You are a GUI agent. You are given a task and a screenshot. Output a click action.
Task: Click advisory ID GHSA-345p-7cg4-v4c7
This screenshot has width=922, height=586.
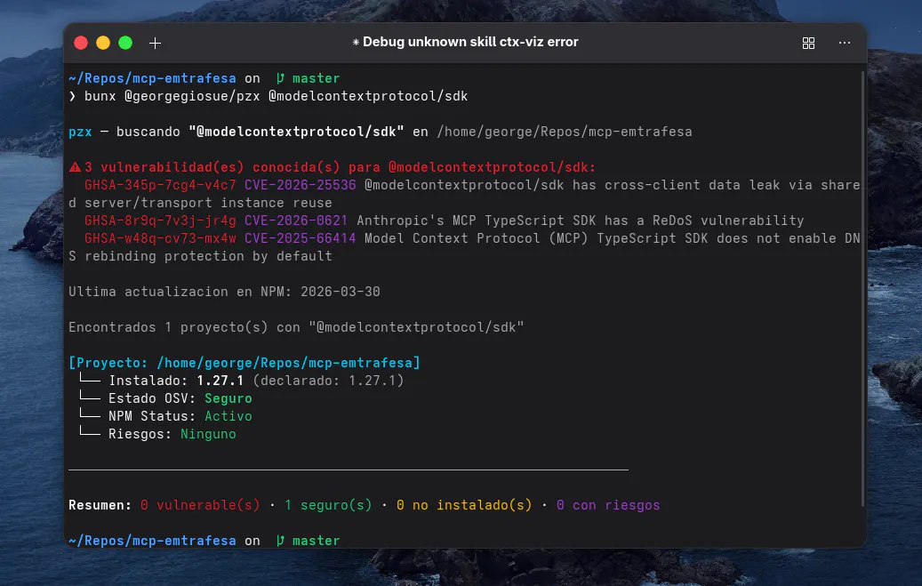pyautogui.click(x=160, y=185)
